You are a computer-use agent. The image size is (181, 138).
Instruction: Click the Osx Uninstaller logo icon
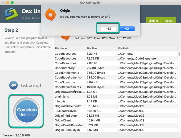click(11, 14)
